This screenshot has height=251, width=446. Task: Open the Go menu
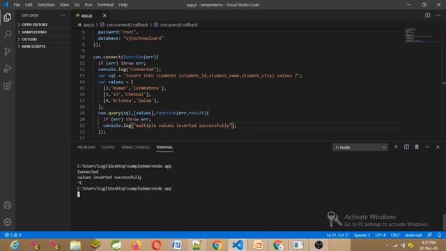click(x=77, y=5)
